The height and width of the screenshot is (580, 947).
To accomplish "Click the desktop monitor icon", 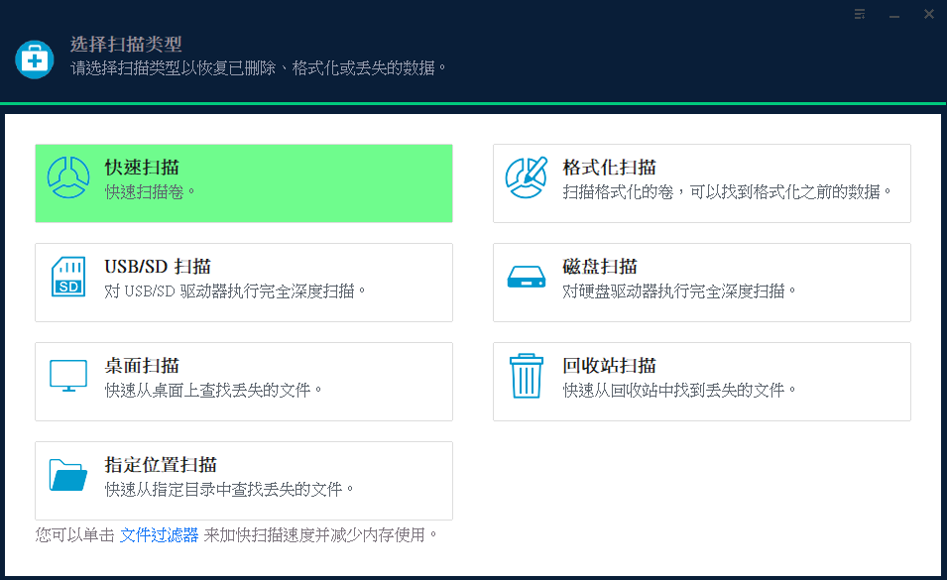I will (68, 377).
